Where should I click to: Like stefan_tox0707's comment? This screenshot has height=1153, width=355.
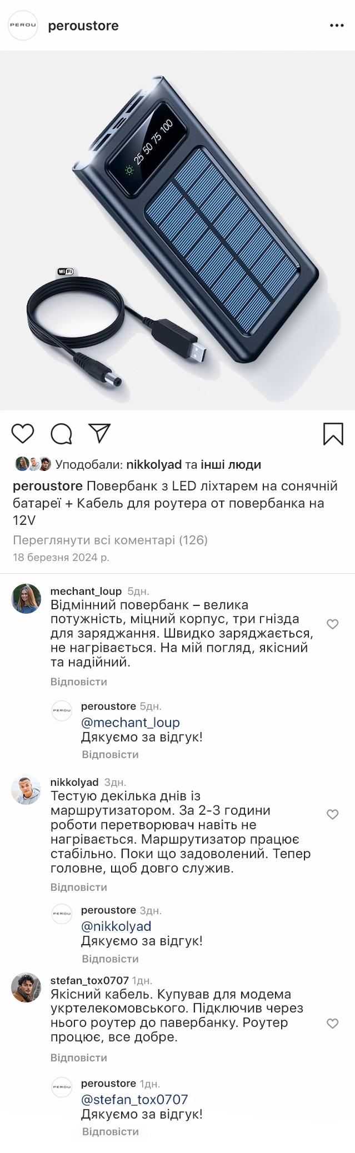(x=332, y=1023)
